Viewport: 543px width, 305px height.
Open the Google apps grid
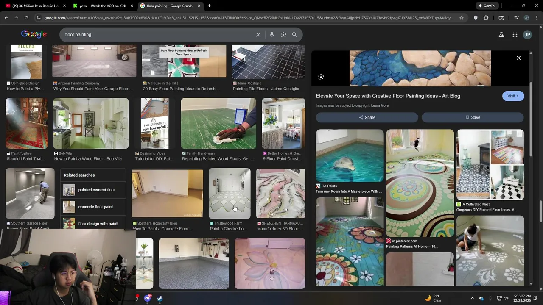[x=515, y=35]
